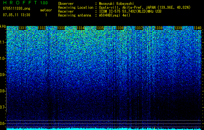Click the Receiving Location value text
Image resolution: width=204 pixels, height=130 pixels.
[x=145, y=8]
